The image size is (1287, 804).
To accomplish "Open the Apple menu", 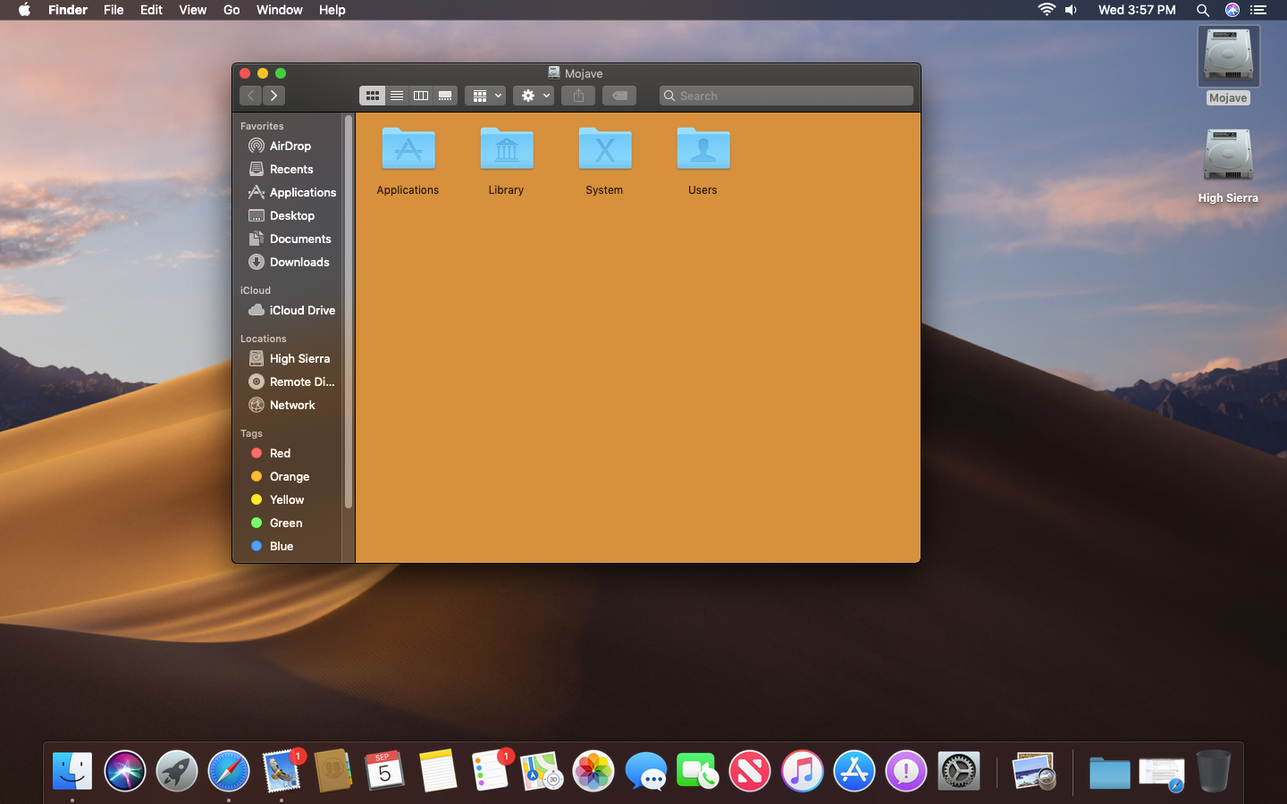I will (x=24, y=10).
